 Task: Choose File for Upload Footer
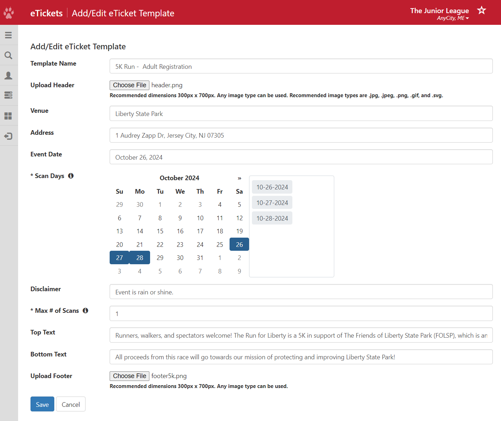[x=130, y=376]
